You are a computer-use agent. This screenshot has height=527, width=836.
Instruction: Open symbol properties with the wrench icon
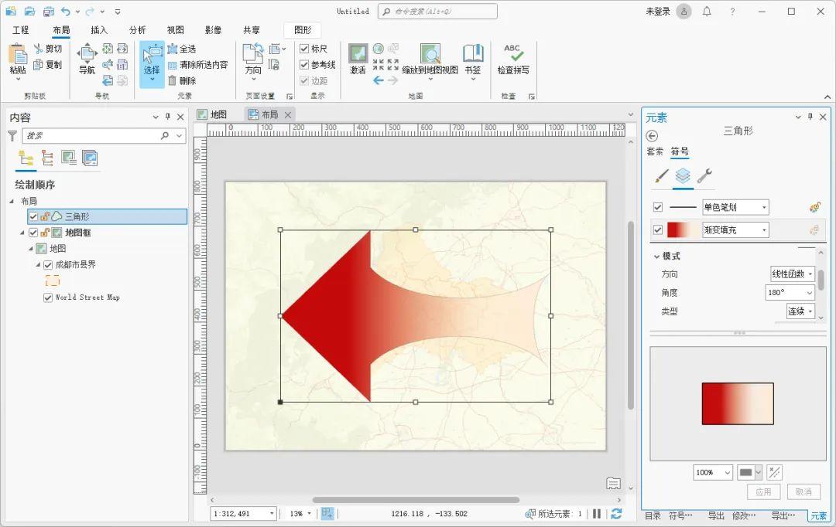pyautogui.click(x=704, y=176)
